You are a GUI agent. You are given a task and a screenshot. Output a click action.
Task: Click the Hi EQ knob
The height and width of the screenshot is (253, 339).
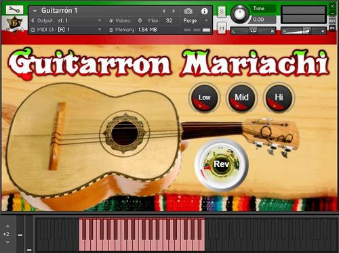(x=279, y=97)
